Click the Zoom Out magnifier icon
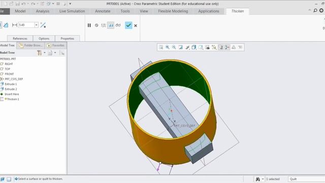The width and height of the screenshot is (325, 183). pyautogui.click(x=174, y=47)
